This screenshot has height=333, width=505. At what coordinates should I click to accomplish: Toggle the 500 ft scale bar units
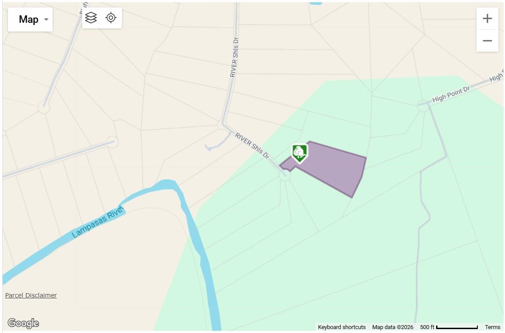tap(449, 327)
